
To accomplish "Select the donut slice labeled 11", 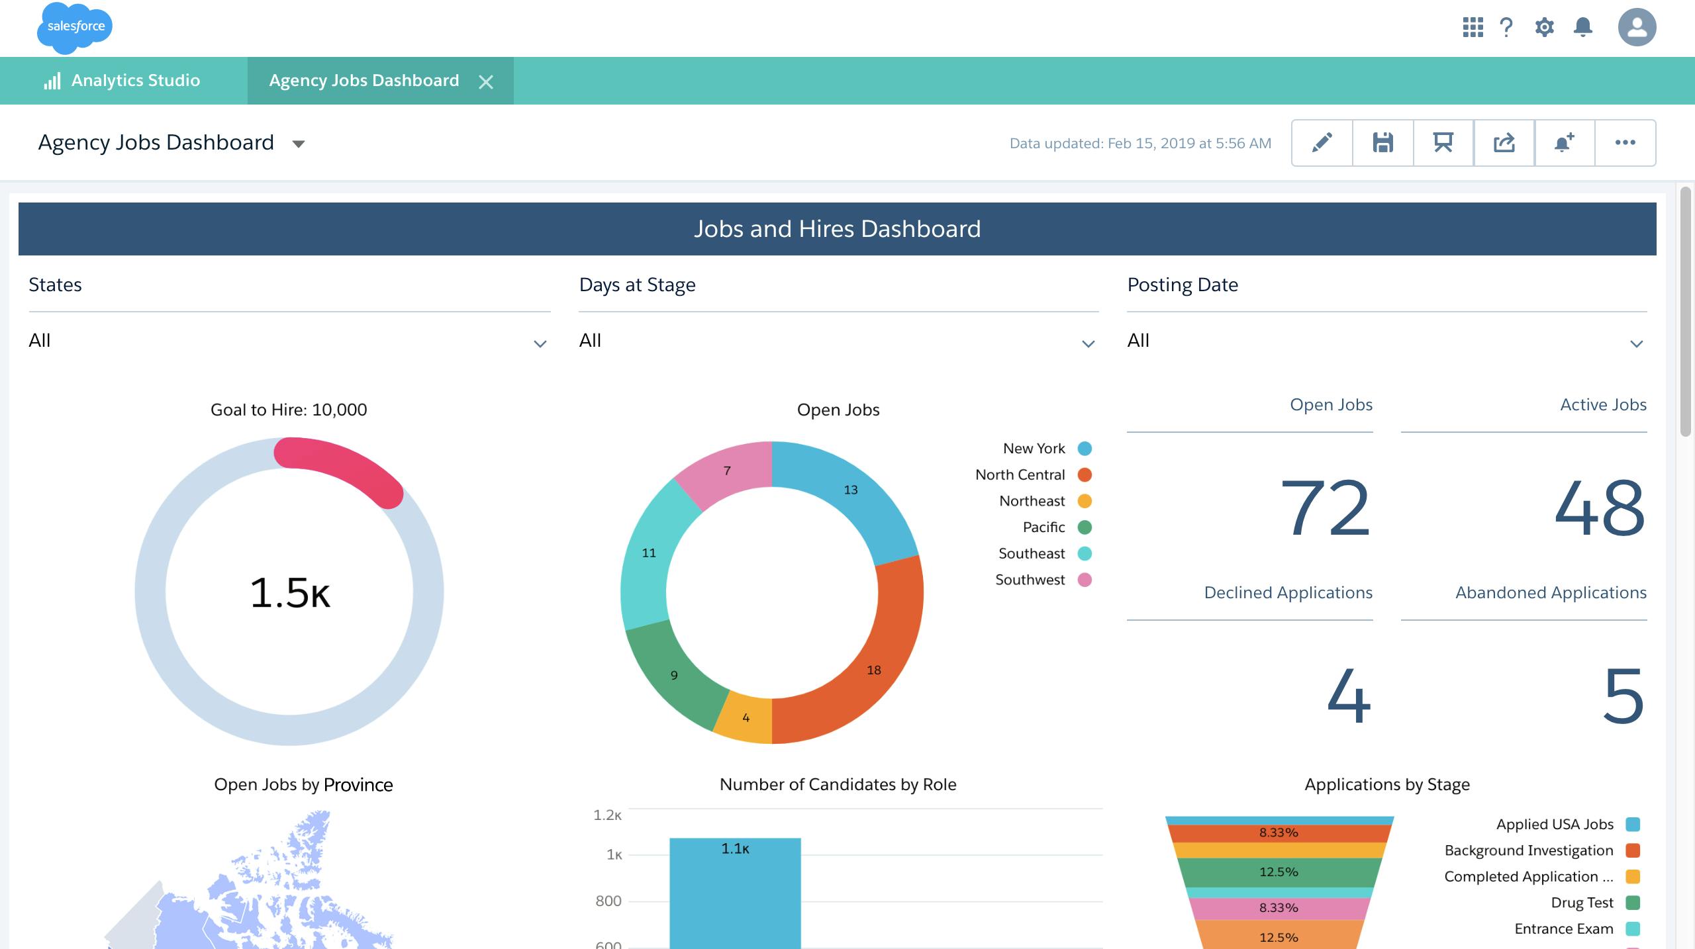I will click(649, 553).
